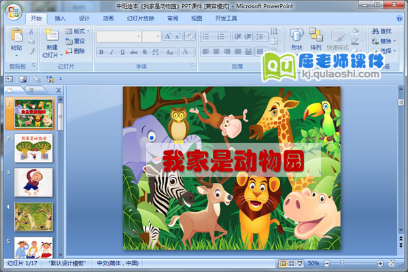Click the picture icon in the quick toolbar
The height and width of the screenshot is (272, 408).
point(23,79)
